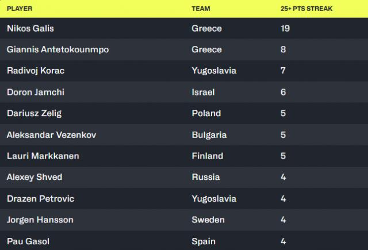Click the PLAYER column header
This screenshot has width=368, height=250.
[x=20, y=9]
